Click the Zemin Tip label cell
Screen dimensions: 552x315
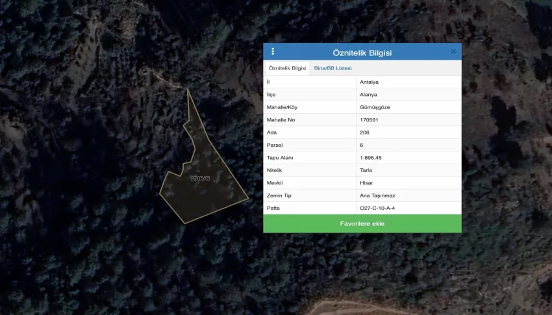tap(310, 195)
